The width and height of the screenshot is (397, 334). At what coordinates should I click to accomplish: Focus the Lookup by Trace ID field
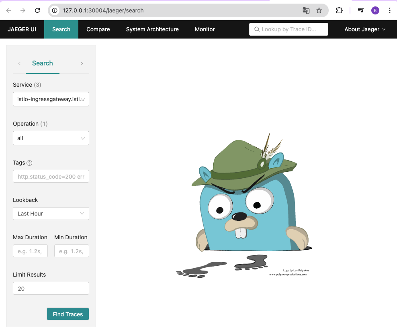tap(289, 29)
